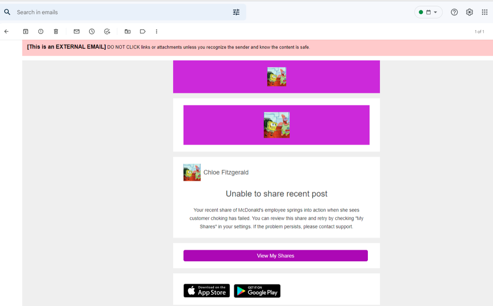Click the green status dot
493x306 pixels.
420,12
